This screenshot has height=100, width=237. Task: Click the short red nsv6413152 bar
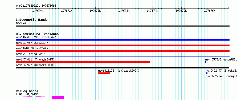(104, 73)
